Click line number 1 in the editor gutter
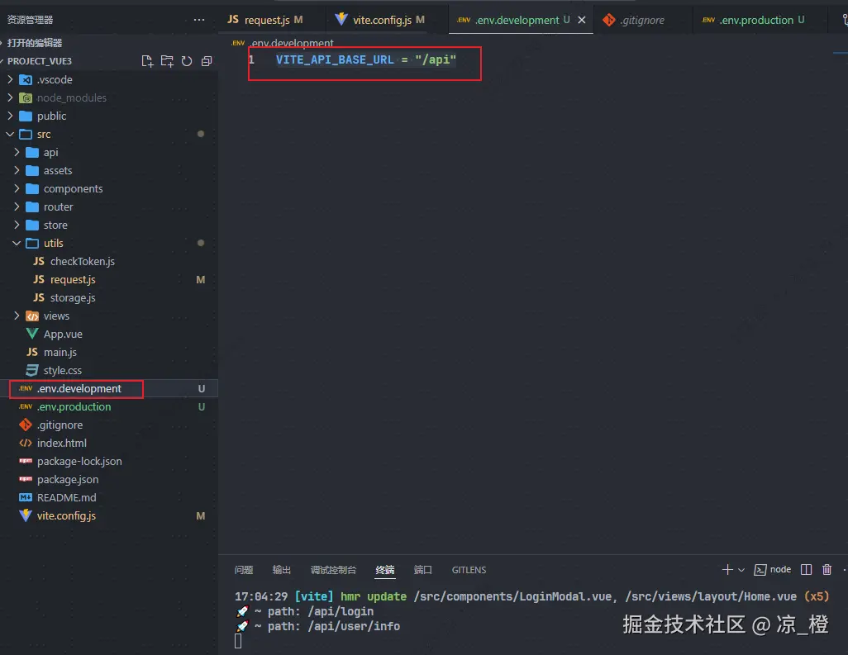The image size is (848, 655). tap(251, 60)
